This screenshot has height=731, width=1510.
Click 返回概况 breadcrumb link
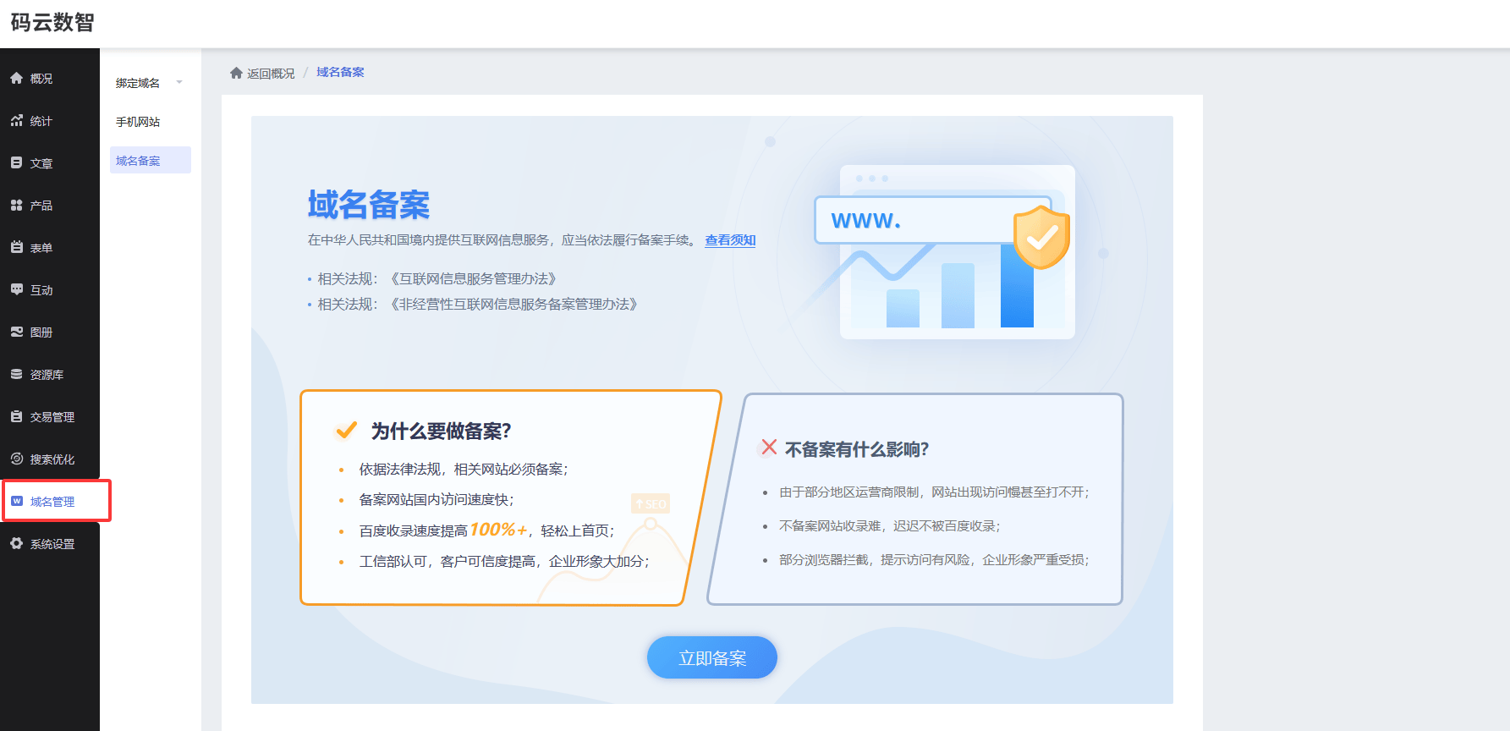pyautogui.click(x=270, y=74)
